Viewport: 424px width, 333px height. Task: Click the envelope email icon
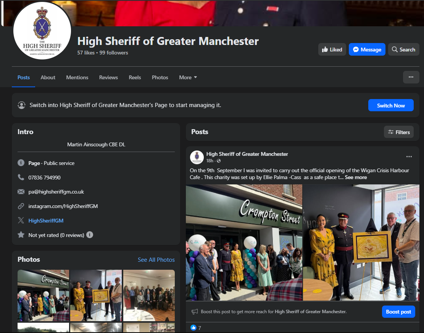point(21,192)
